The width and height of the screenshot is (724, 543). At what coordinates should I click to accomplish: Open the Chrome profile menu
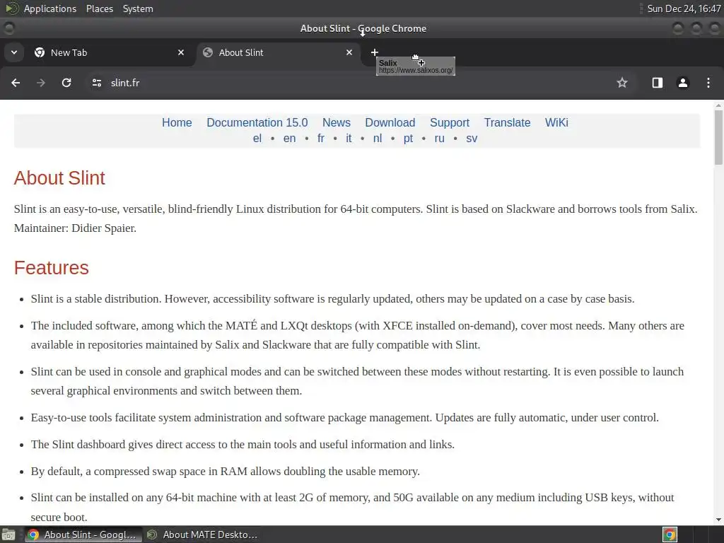pos(682,83)
